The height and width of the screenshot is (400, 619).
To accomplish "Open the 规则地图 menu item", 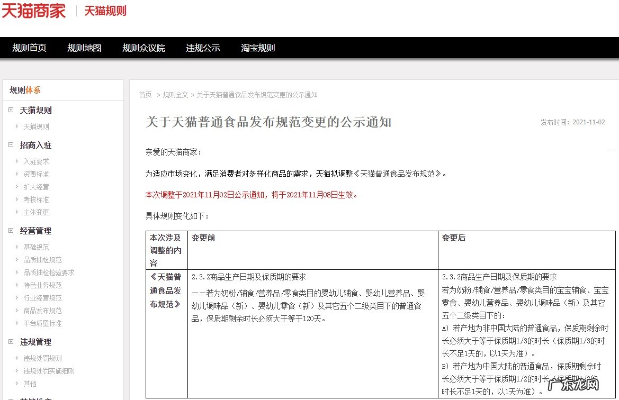I will 84,48.
